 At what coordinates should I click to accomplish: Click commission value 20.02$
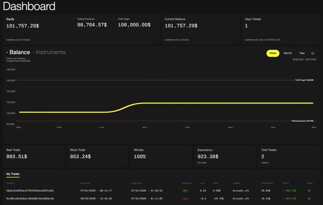[x=266, y=191]
